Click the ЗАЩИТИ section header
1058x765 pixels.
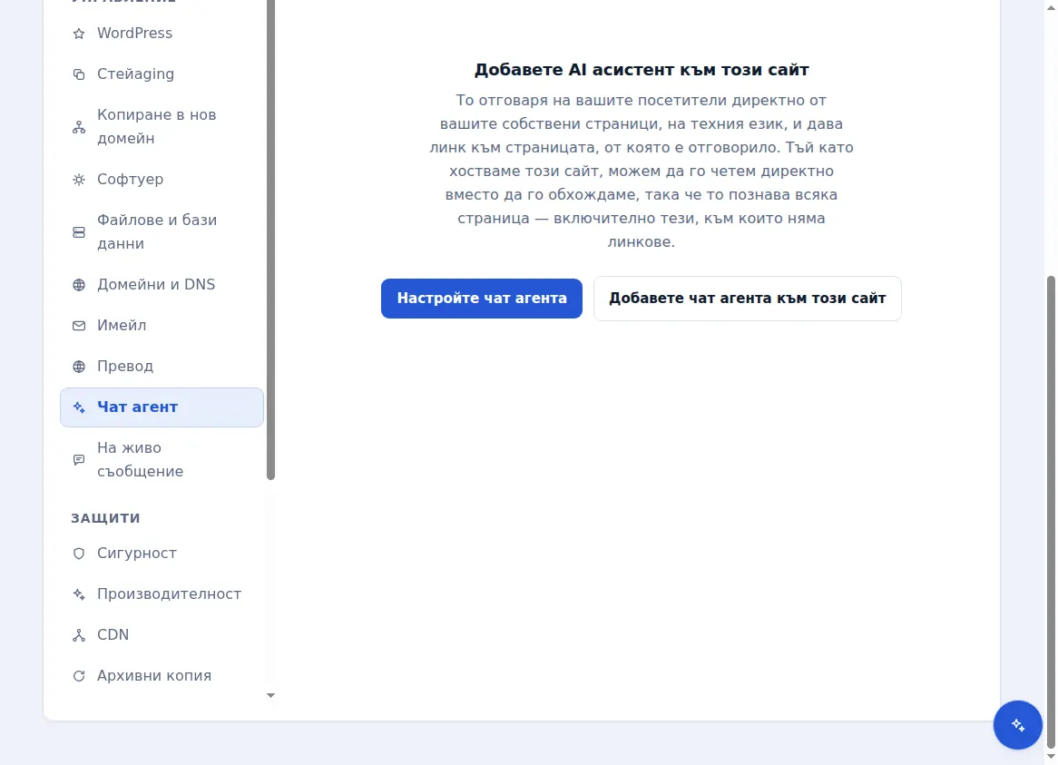(106, 518)
